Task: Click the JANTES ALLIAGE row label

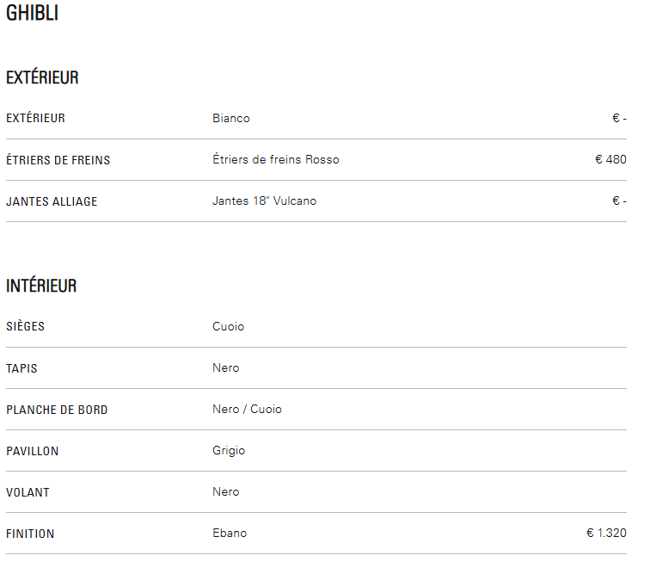Action: tap(52, 201)
